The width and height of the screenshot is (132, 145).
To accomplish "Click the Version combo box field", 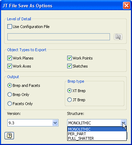I will coord(33,123).
